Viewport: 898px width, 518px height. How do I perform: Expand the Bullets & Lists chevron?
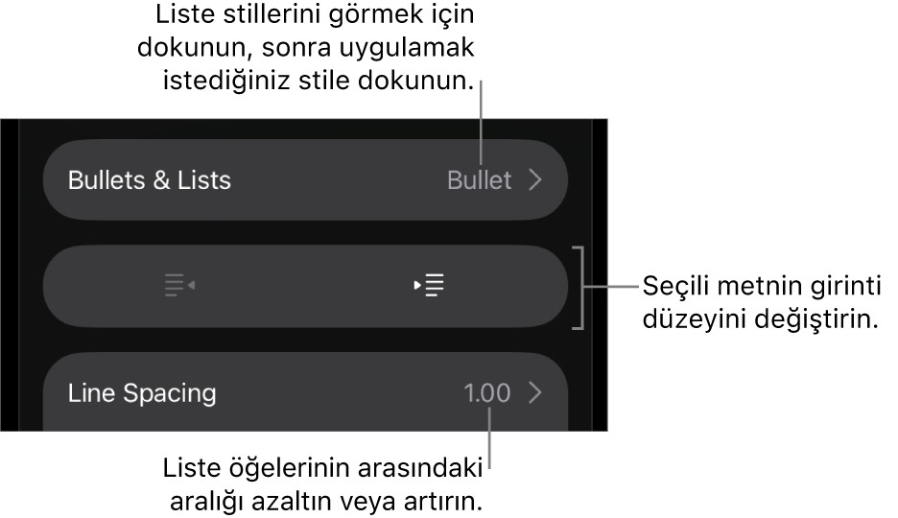tap(535, 180)
